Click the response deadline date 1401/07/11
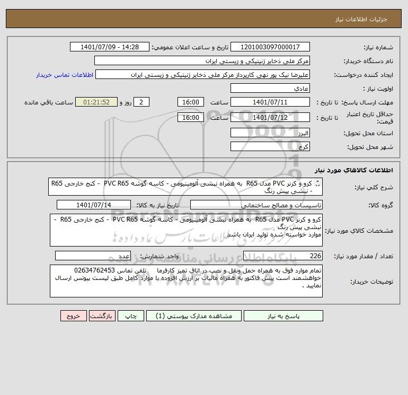Image resolution: width=408 pixels, height=395 pixels. pyautogui.click(x=270, y=102)
